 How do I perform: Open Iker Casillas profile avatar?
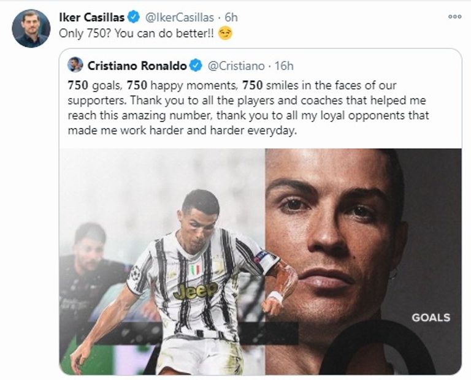click(x=31, y=28)
